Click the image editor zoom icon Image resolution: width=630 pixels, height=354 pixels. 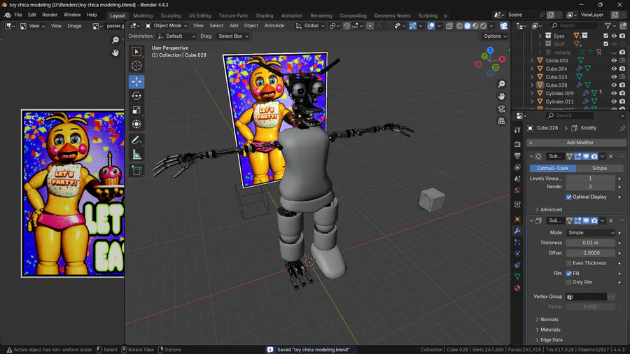(115, 40)
